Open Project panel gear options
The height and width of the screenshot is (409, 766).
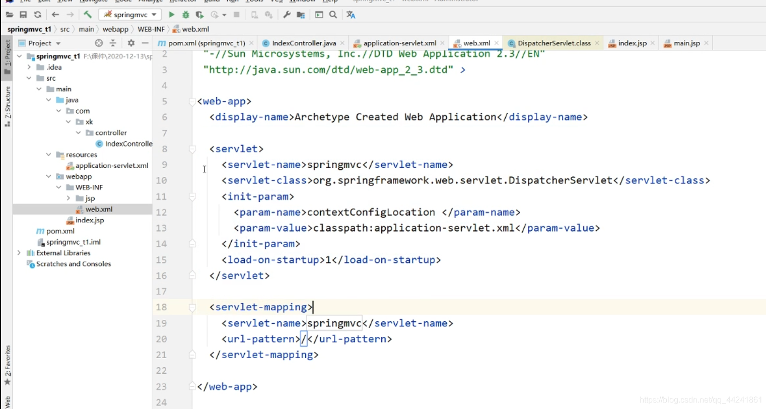[131, 43]
